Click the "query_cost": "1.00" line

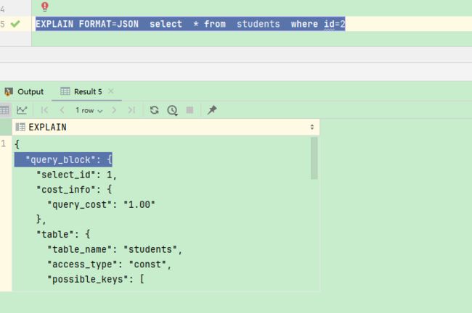(101, 204)
